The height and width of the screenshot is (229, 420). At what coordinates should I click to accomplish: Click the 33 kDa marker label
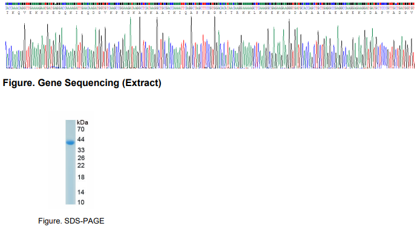coord(81,150)
